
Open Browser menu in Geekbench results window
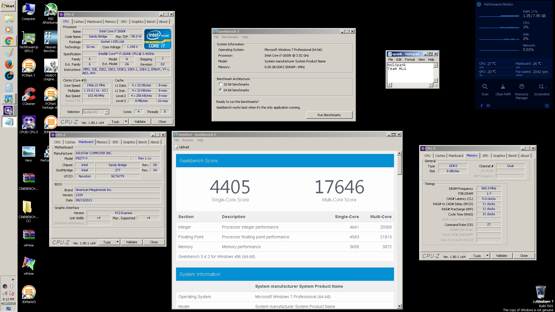point(188,140)
